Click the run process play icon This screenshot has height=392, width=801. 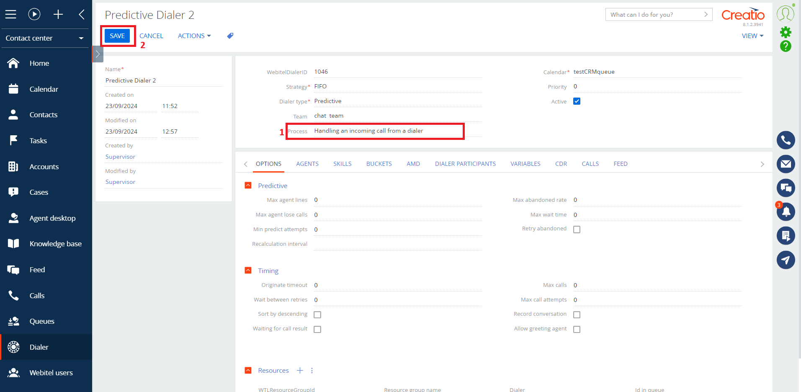point(34,15)
